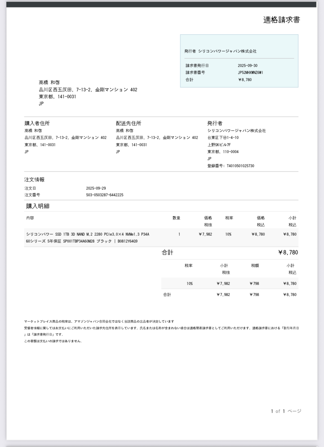Click the 適格請求書 document title

pyautogui.click(x=281, y=20)
